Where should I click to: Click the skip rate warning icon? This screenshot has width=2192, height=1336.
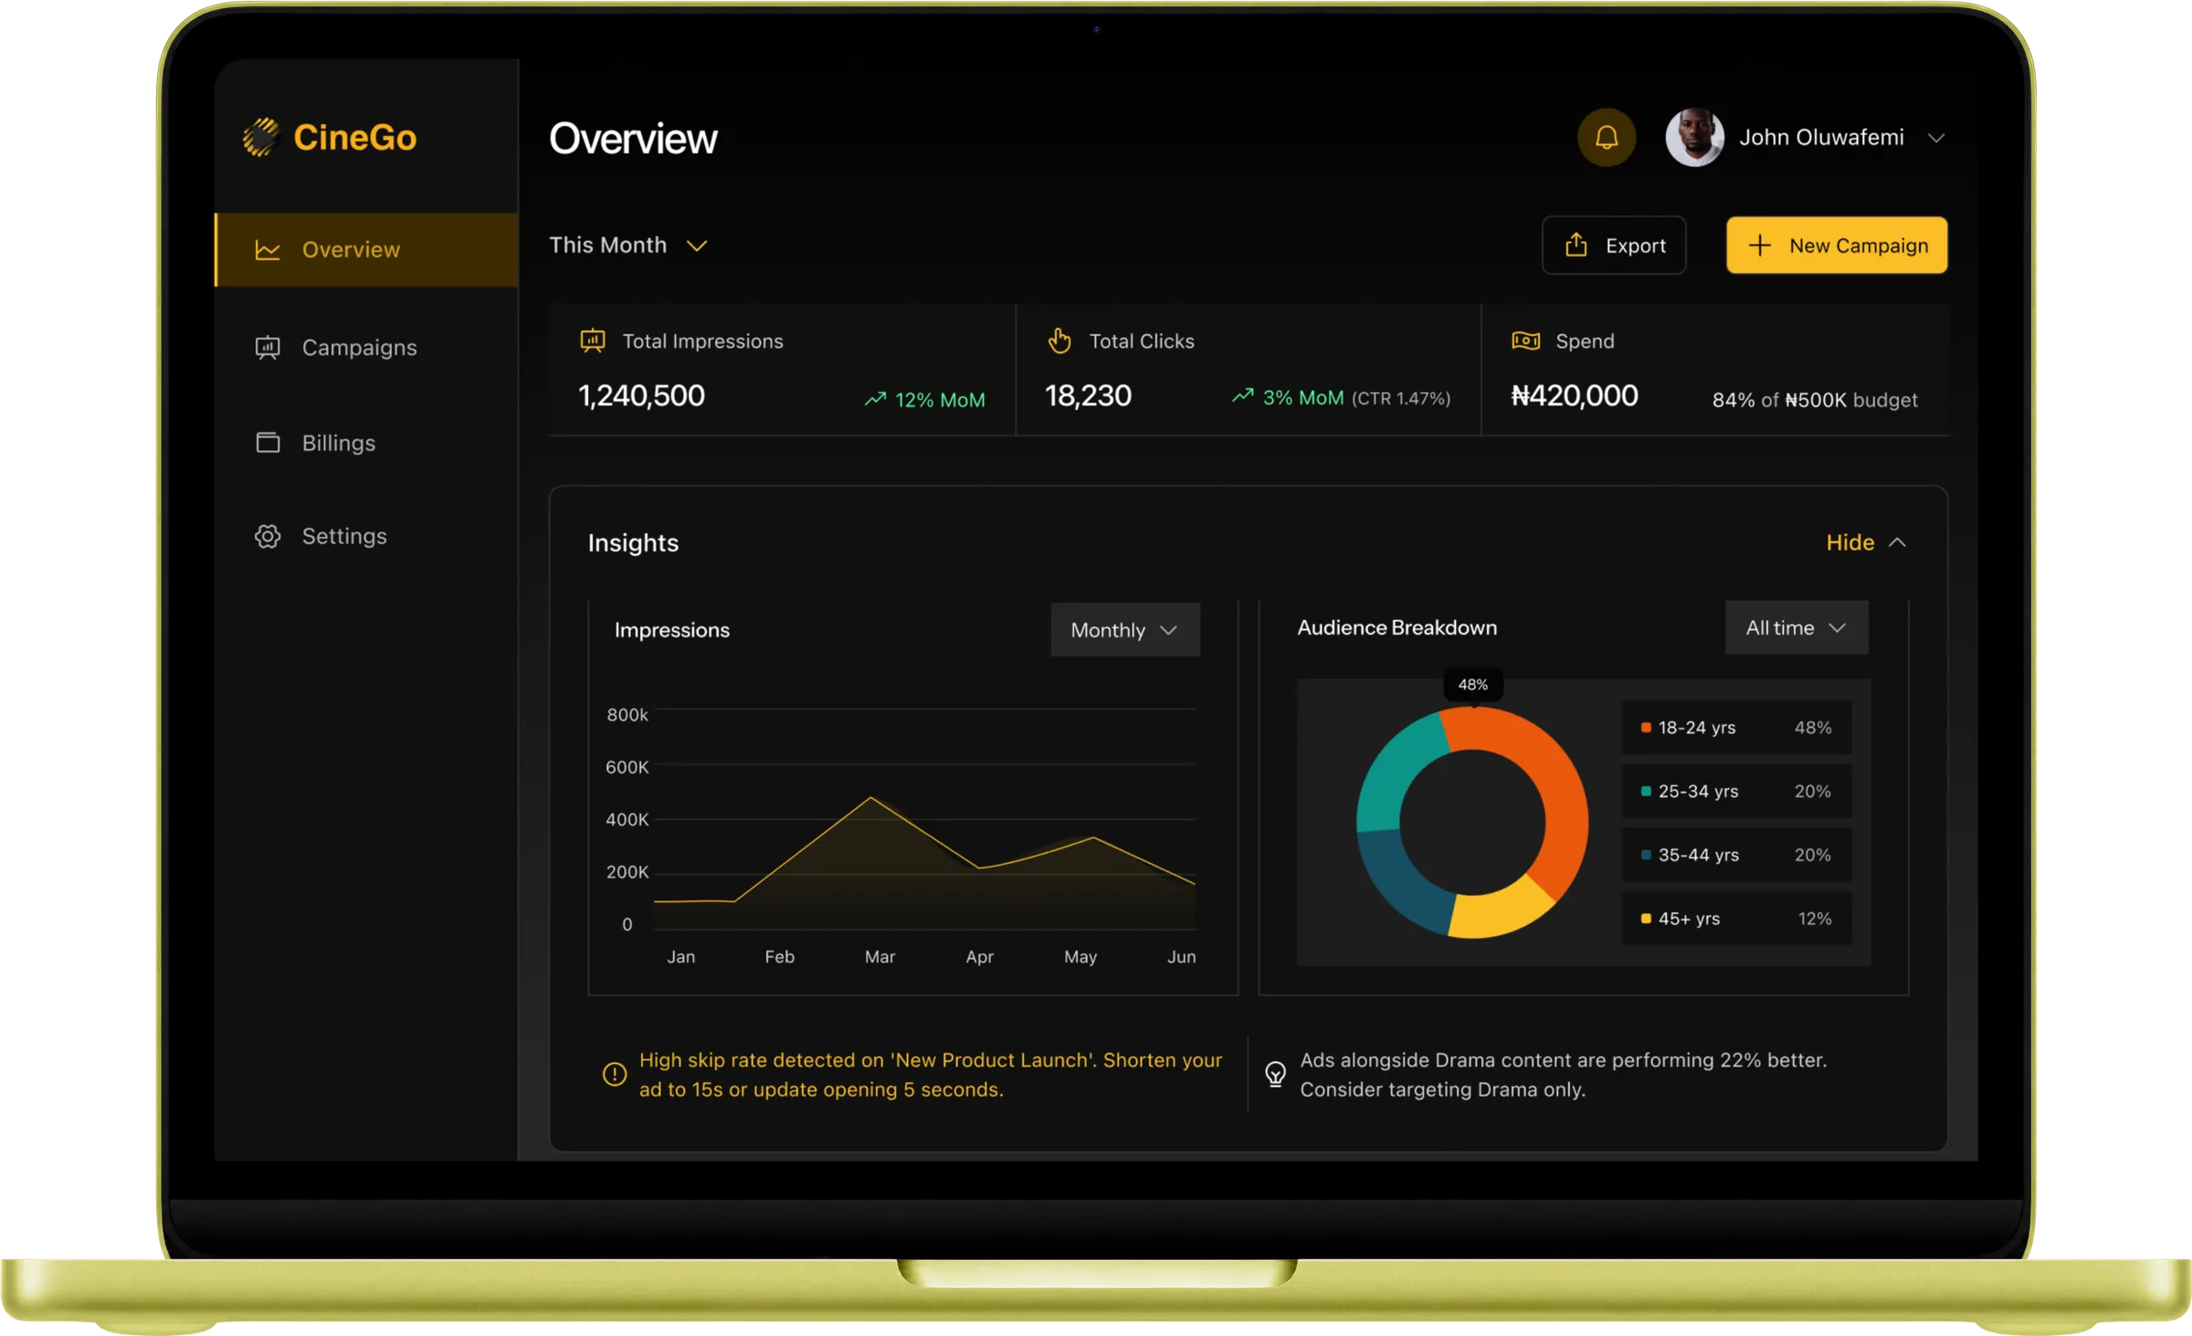pyautogui.click(x=615, y=1074)
